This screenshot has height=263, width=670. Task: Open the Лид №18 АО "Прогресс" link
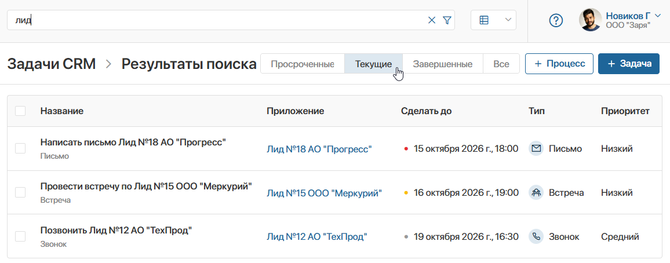[319, 149]
